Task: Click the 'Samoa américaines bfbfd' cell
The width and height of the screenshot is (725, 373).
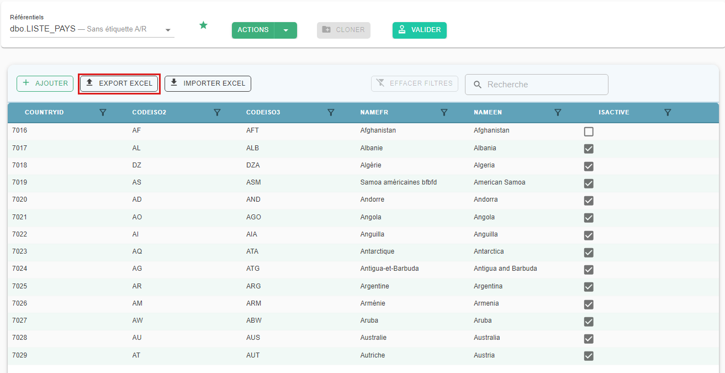Action: (399, 182)
